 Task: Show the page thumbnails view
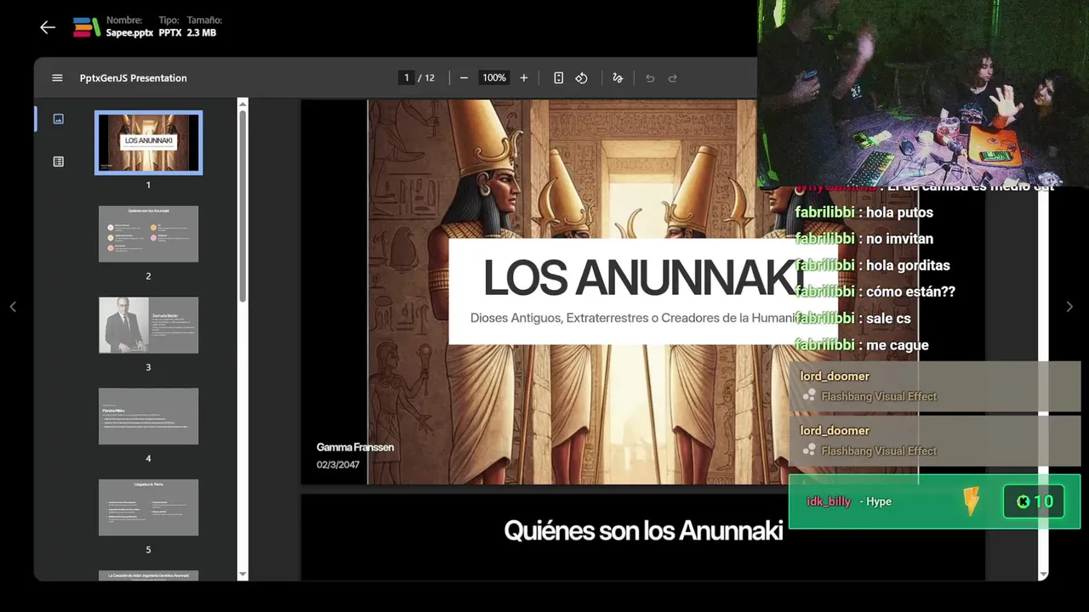click(58, 119)
